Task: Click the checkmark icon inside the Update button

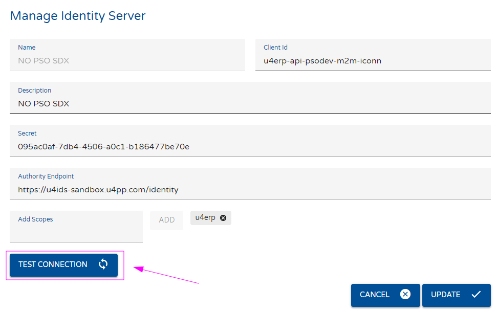Action: click(x=476, y=295)
